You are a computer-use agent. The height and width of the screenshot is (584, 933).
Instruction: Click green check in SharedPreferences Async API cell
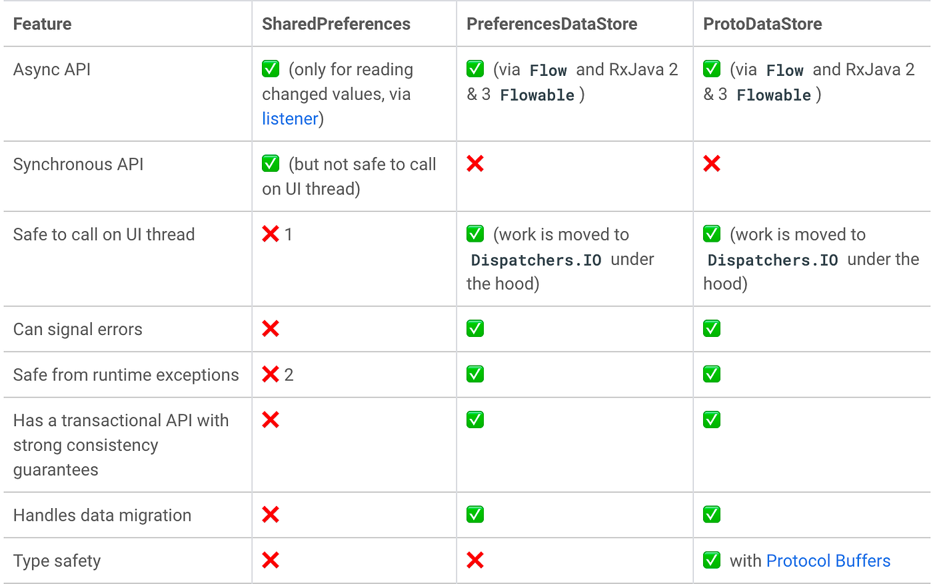[271, 69]
